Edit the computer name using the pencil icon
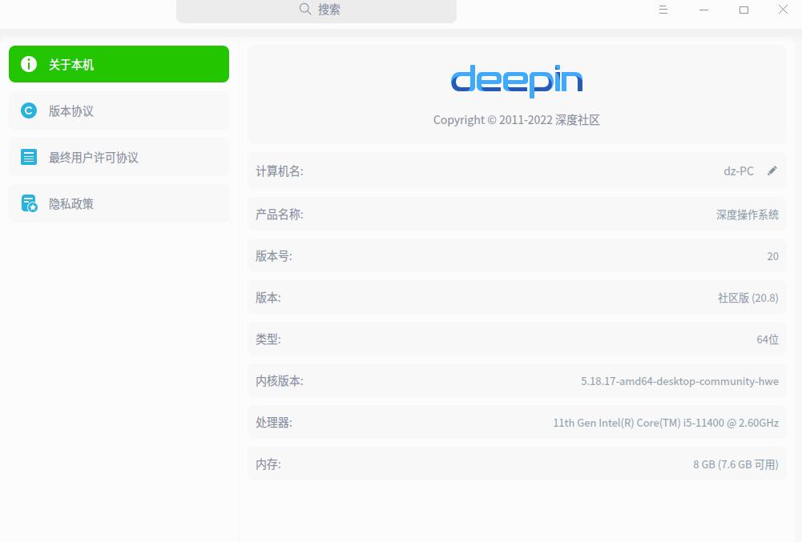Image resolution: width=802 pixels, height=542 pixels. 772,171
